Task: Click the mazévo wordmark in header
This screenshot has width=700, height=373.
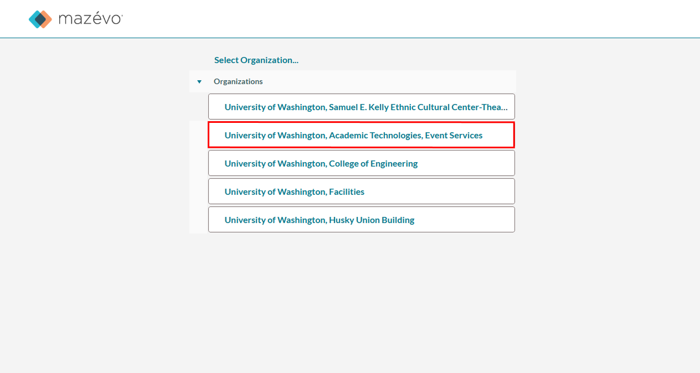Action: [x=90, y=19]
